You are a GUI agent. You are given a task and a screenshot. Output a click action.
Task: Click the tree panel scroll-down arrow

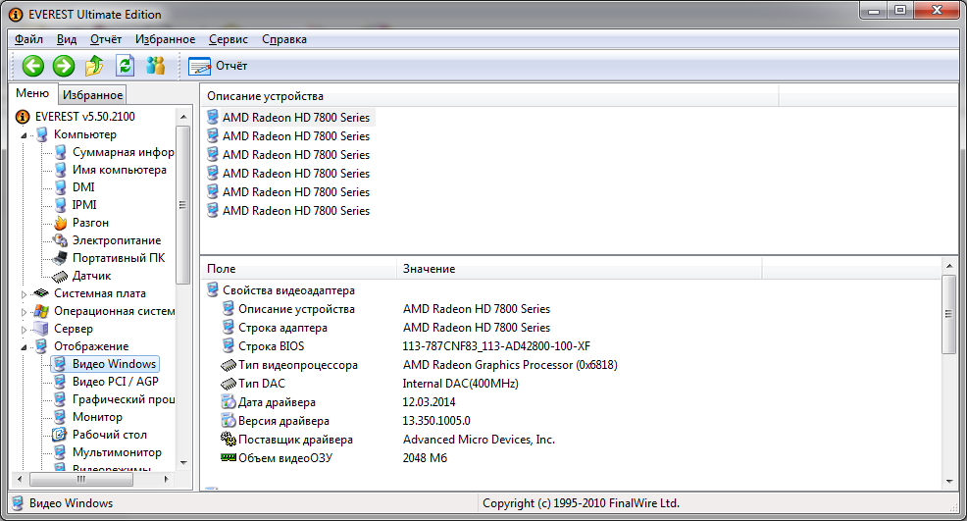(183, 462)
